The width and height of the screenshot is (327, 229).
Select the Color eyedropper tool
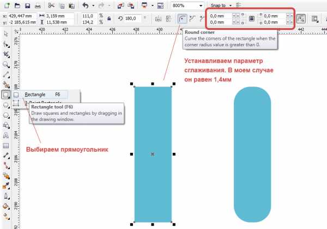(6, 185)
